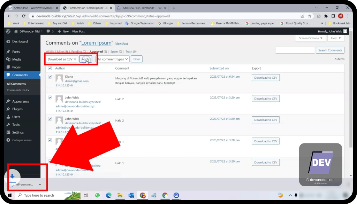Open All Comments submenu link
Viewport: 357px width, 204px height.
click(16, 84)
